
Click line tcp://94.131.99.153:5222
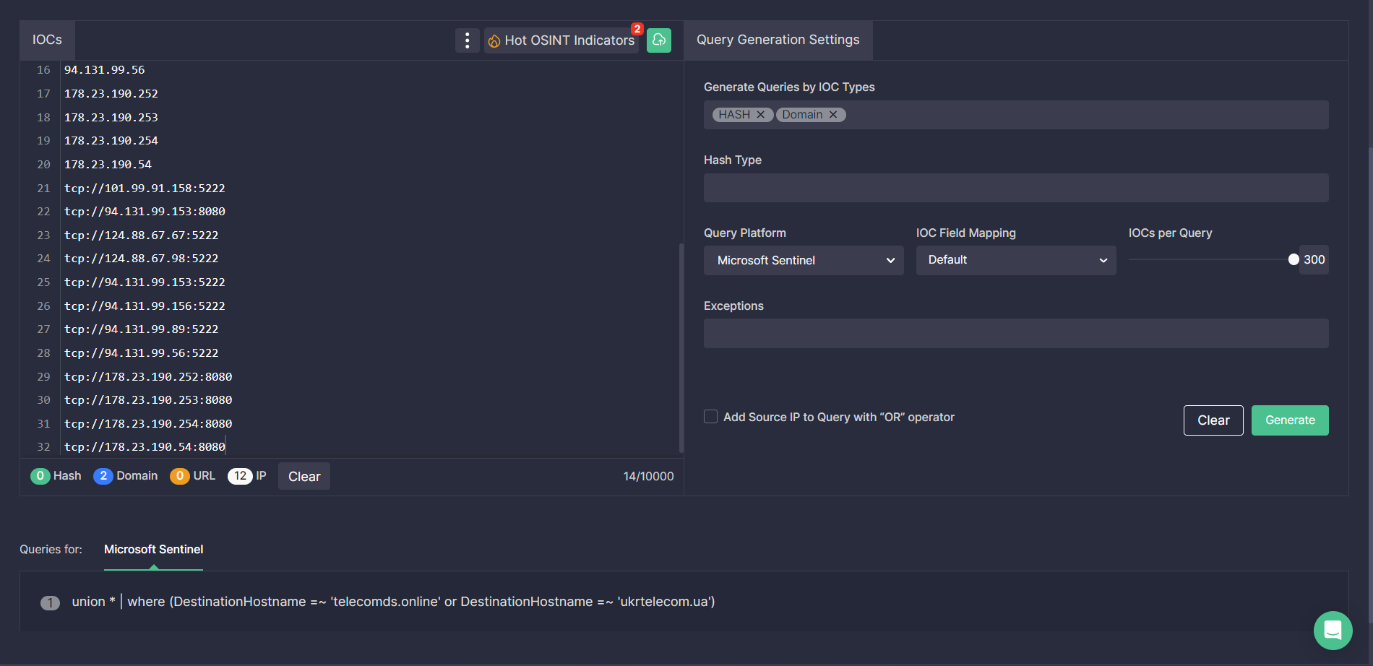click(x=145, y=282)
